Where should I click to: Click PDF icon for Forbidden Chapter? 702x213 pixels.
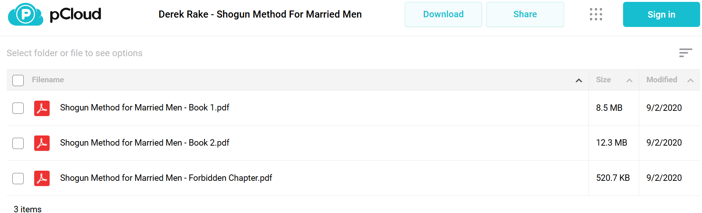click(x=42, y=178)
